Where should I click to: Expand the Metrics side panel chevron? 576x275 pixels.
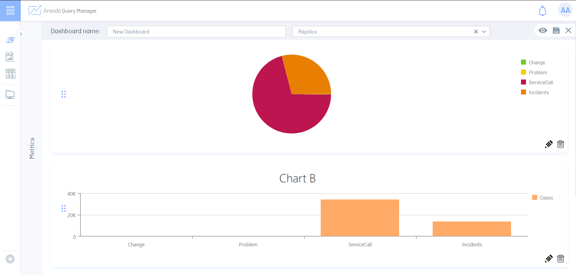point(21,34)
